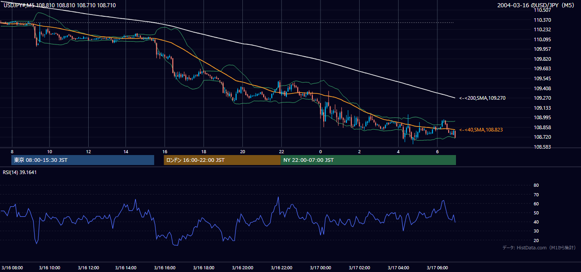Click the 40,SMA,108.823 indicator label

(481, 130)
